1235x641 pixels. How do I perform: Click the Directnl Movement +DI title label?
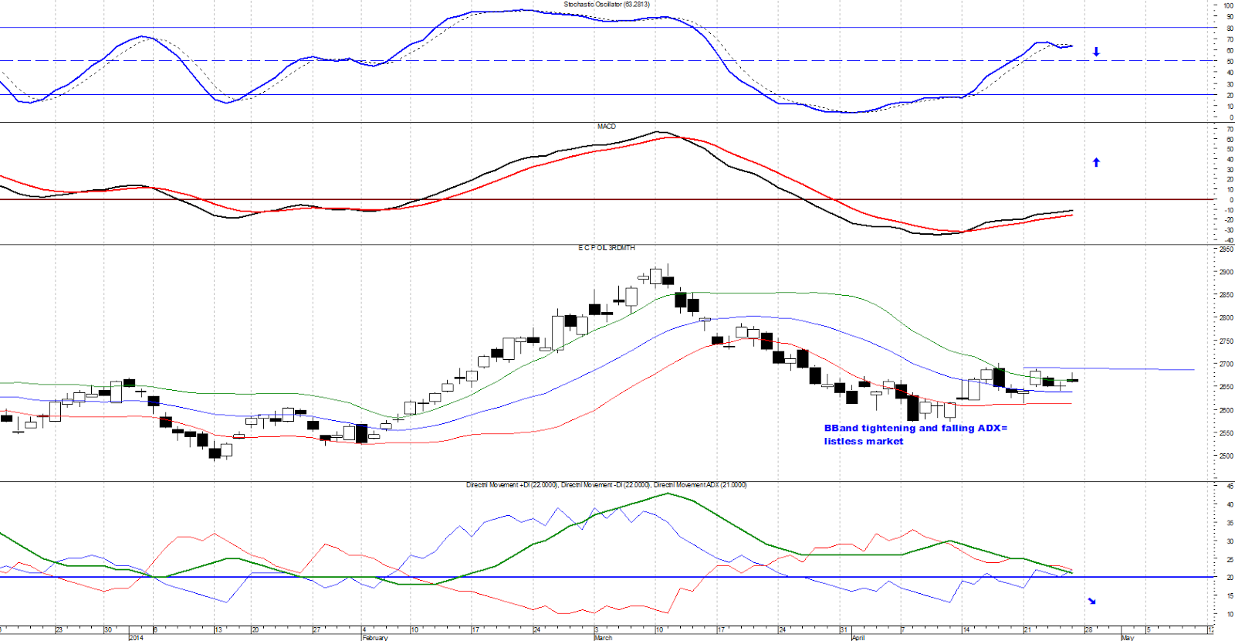[512, 485]
